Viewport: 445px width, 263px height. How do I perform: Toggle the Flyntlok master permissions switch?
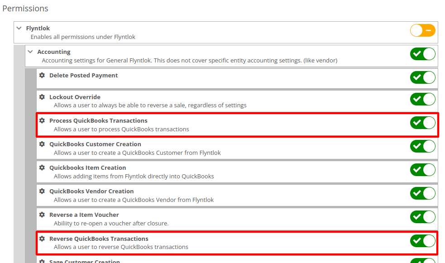(x=422, y=30)
